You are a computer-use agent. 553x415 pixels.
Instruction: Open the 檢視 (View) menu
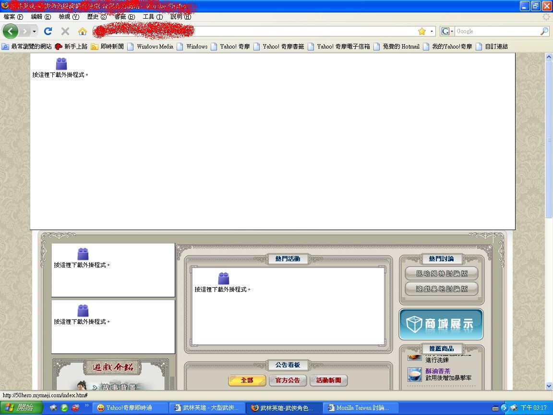[x=69, y=17]
